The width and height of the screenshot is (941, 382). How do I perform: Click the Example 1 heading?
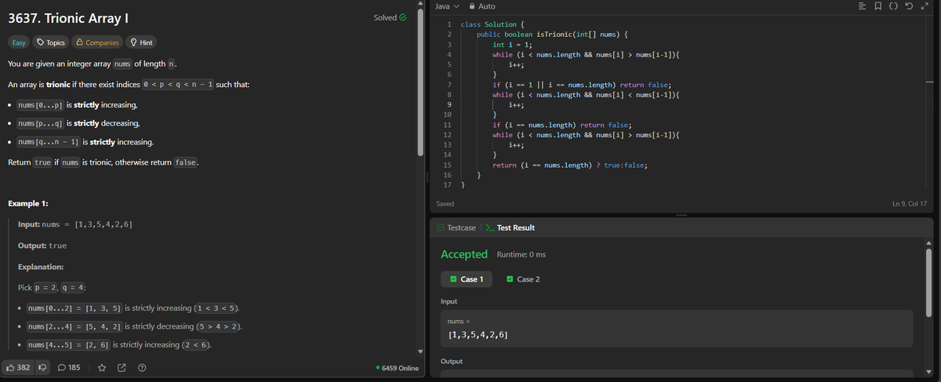pyautogui.click(x=29, y=203)
